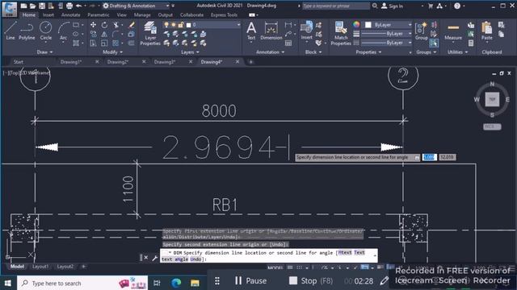Open the lineweight ByLayer dropdown
The image size is (517, 290).
pyautogui.click(x=410, y=34)
